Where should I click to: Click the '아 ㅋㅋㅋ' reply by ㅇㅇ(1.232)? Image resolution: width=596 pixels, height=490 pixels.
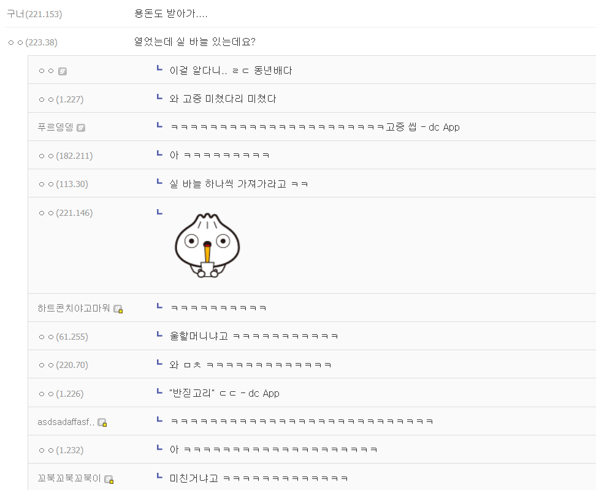click(273, 450)
